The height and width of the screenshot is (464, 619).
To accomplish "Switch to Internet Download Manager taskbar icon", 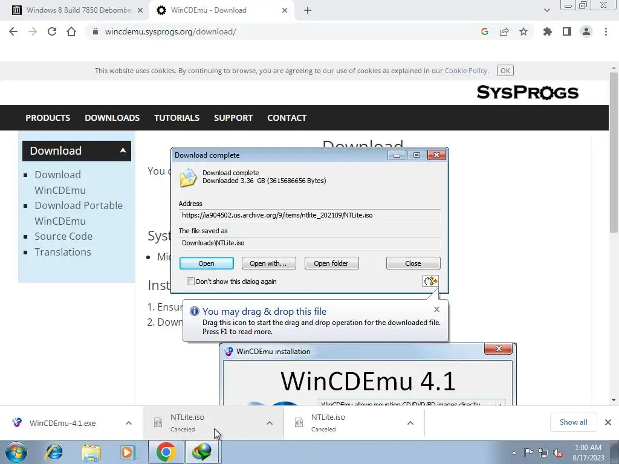I will pos(202,452).
